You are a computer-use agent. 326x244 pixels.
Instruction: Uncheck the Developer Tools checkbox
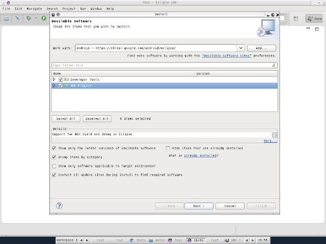click(x=61, y=79)
